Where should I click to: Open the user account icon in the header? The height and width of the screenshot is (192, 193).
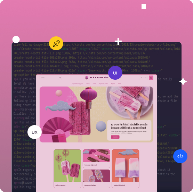point(141,78)
